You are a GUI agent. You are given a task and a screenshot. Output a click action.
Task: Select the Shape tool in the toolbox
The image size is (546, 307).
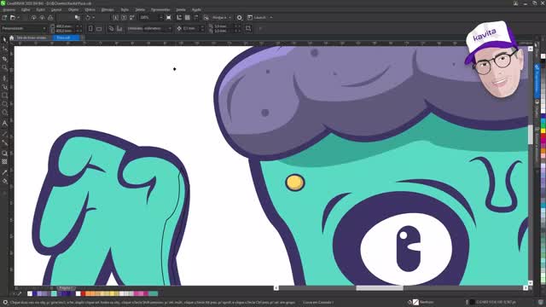pos(4,49)
